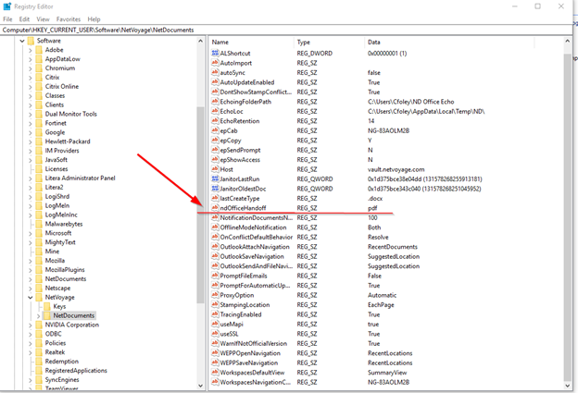Open the File menu
578x393 pixels.
pos(7,19)
